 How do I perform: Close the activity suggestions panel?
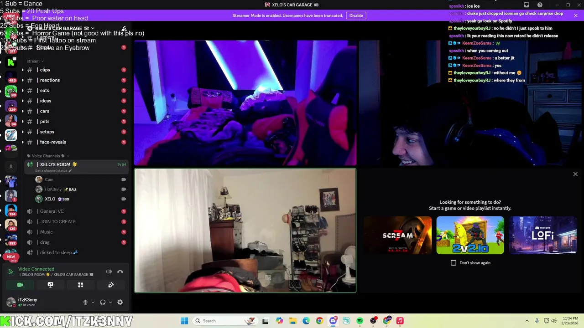(x=575, y=174)
